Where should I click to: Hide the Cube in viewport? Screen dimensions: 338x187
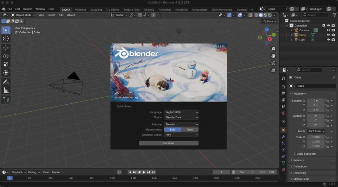[328, 35]
